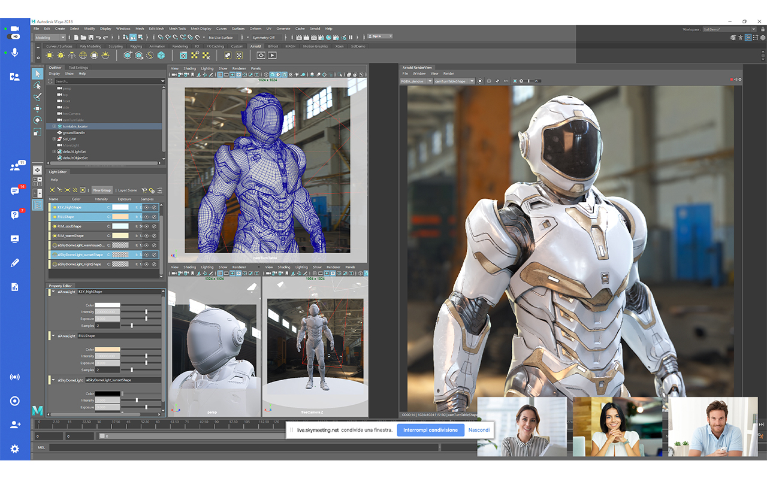This screenshot has width=767, height=479.
Task: Select the arrow Select tool in Maya toolbox
Action: [37, 74]
